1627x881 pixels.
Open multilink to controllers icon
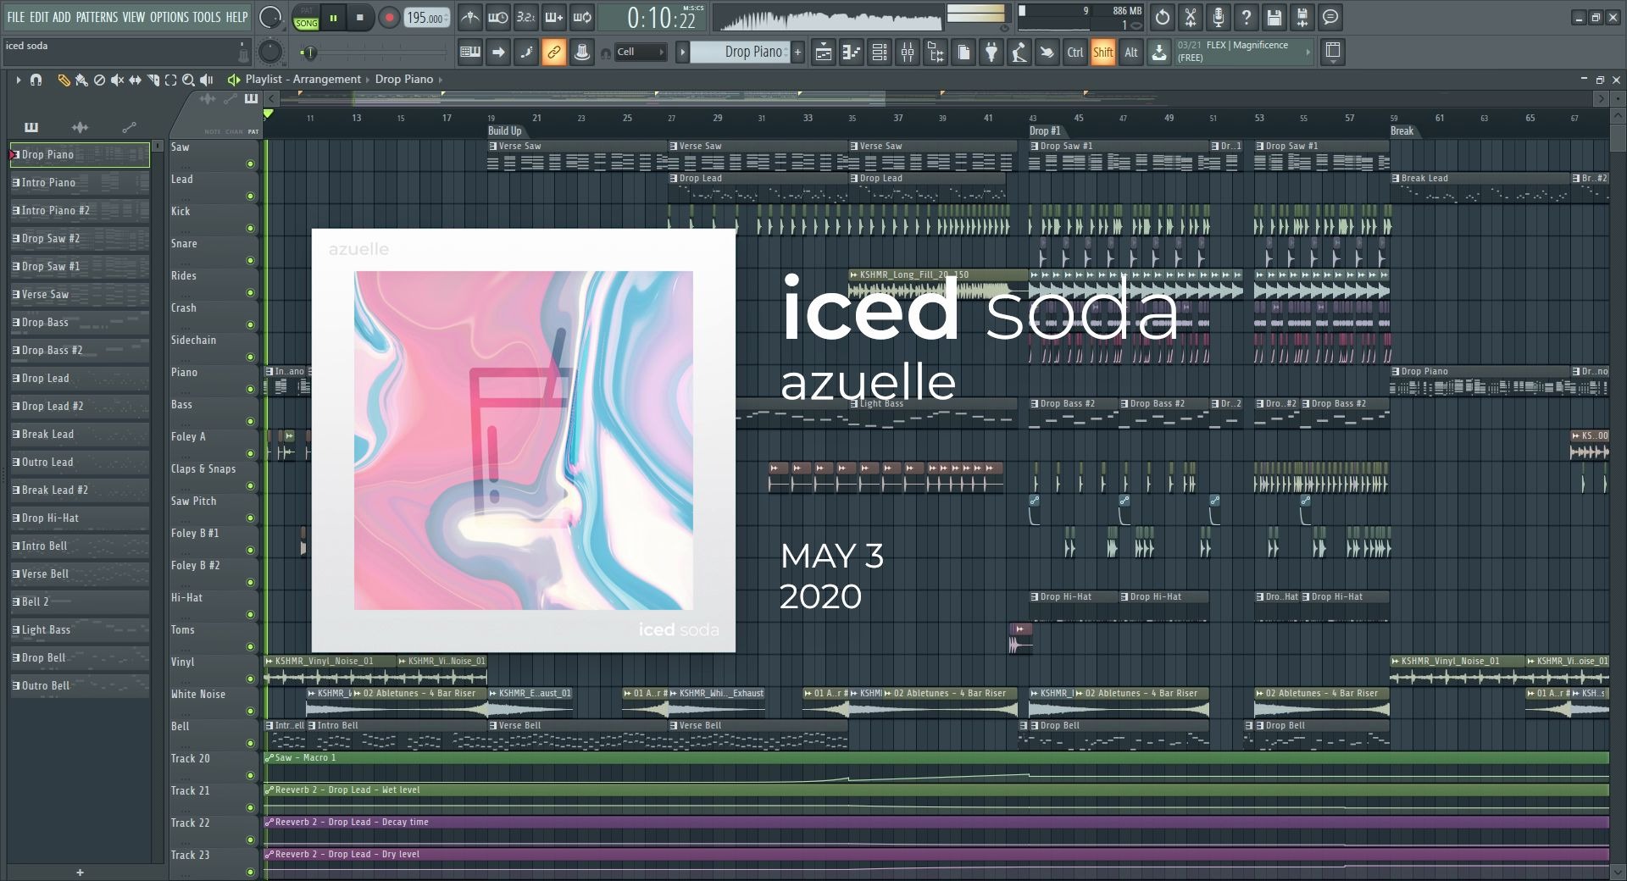tap(582, 53)
